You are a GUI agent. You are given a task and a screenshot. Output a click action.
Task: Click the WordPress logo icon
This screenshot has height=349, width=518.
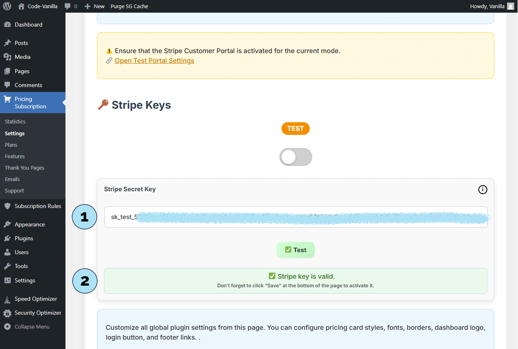click(x=7, y=6)
